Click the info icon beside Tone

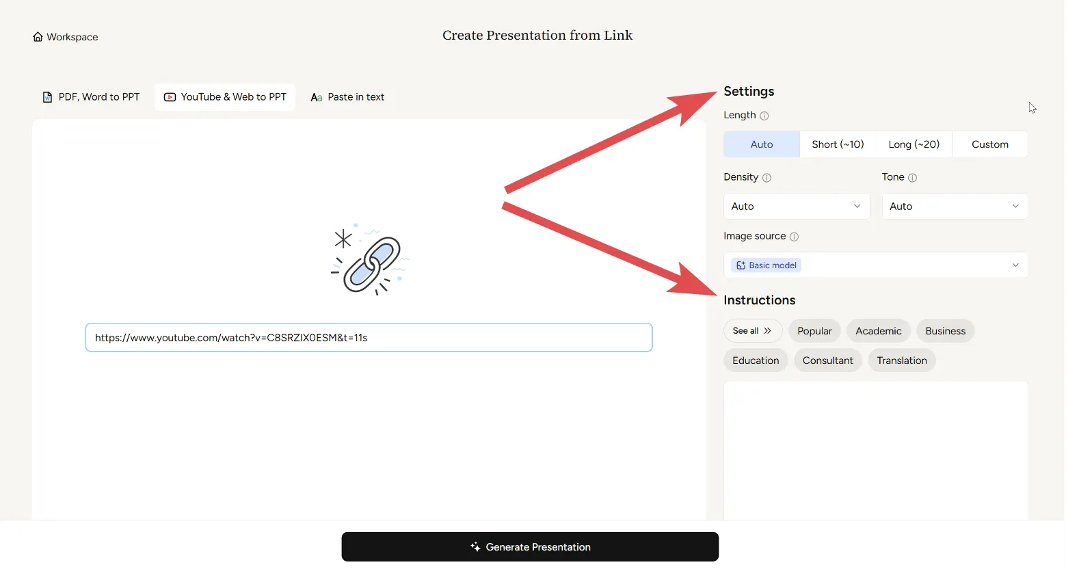pyautogui.click(x=912, y=178)
